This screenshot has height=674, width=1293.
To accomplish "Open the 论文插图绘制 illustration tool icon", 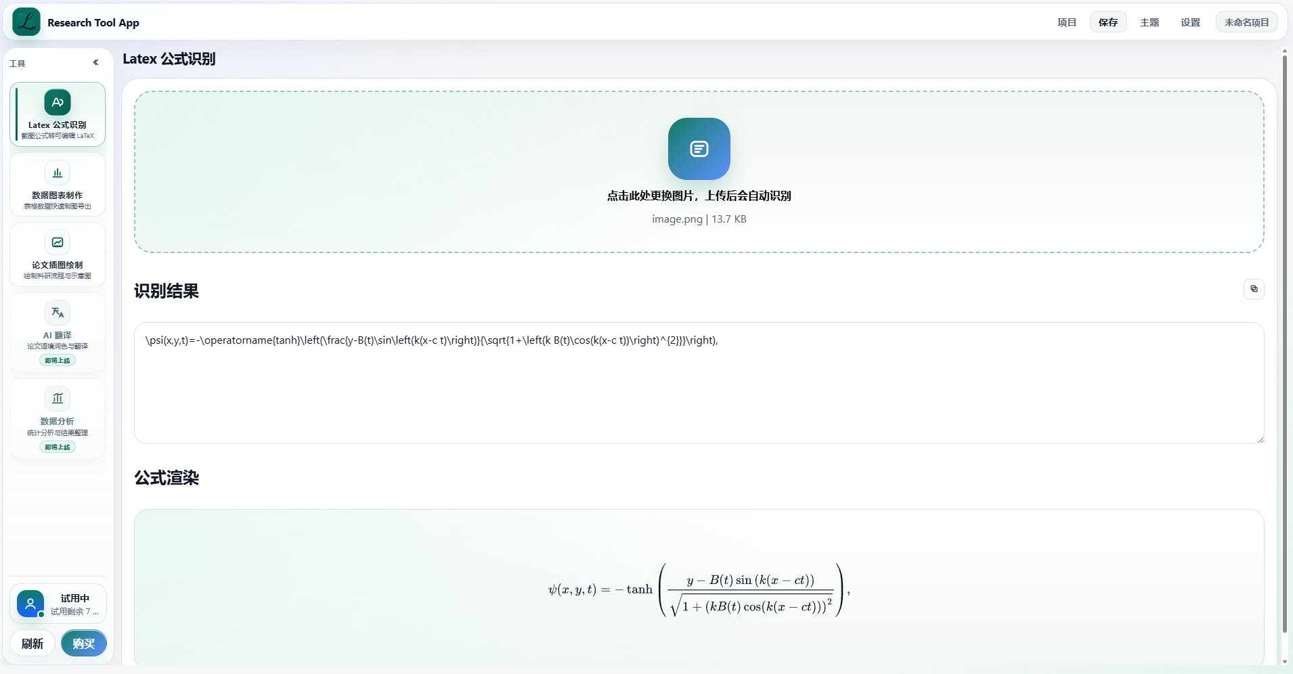I will tap(58, 242).
